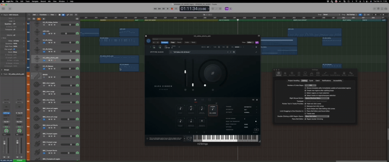Enable Marquee tool click zones checkbox
389x162 pixels.
pyautogui.click(x=305, y=106)
